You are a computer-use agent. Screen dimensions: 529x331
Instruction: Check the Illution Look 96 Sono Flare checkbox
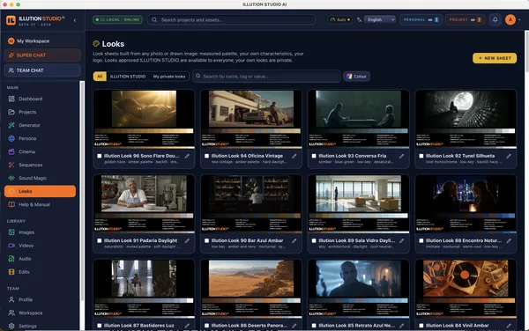pos(99,156)
